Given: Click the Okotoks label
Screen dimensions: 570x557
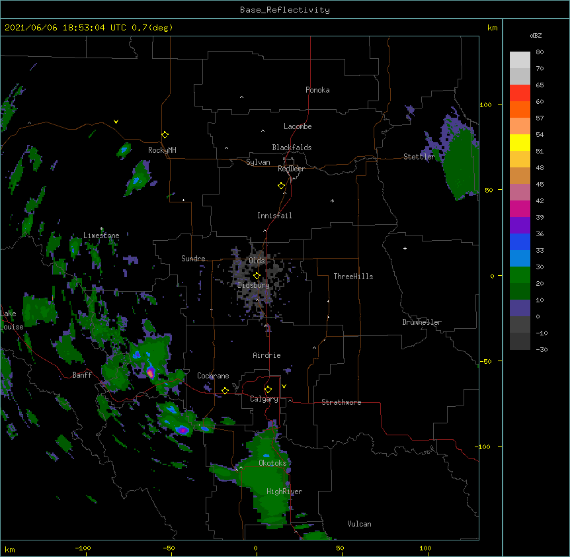Looking at the screenshot, I should [272, 463].
